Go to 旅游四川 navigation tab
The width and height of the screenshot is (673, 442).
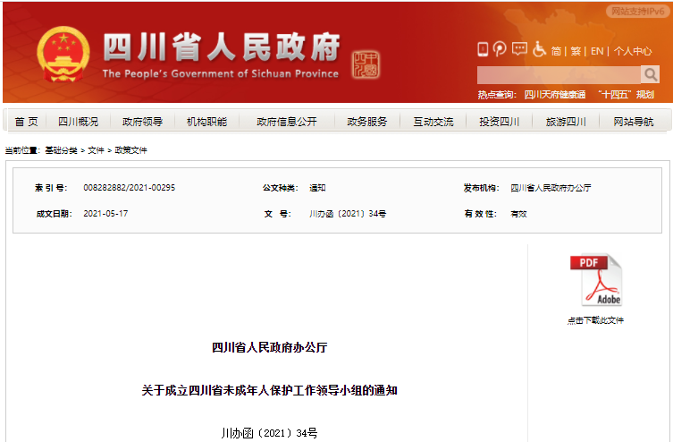566,122
